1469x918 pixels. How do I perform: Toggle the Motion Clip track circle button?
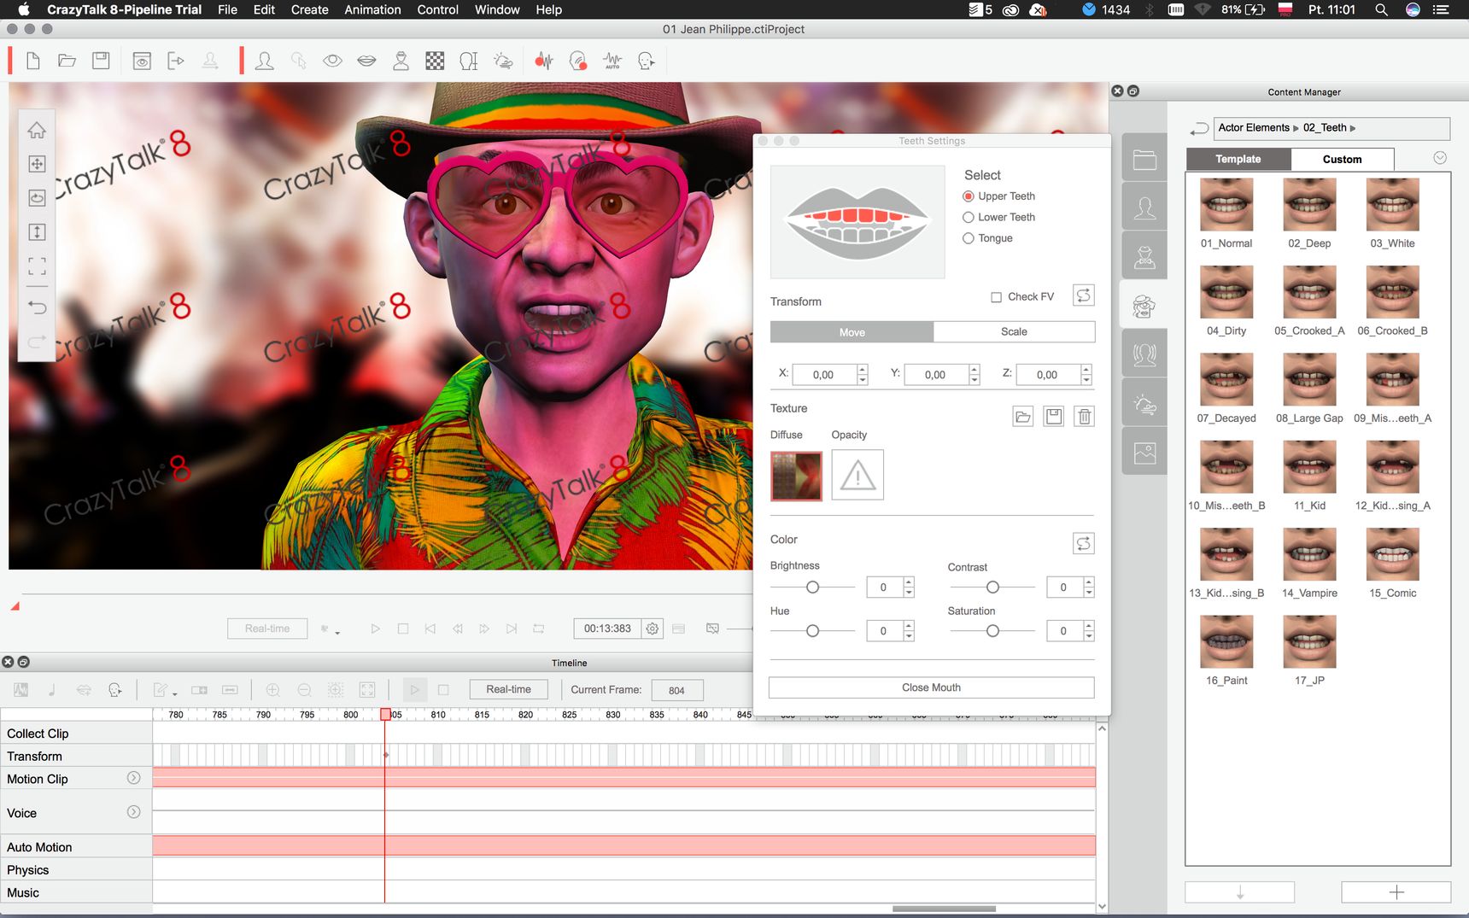(133, 778)
